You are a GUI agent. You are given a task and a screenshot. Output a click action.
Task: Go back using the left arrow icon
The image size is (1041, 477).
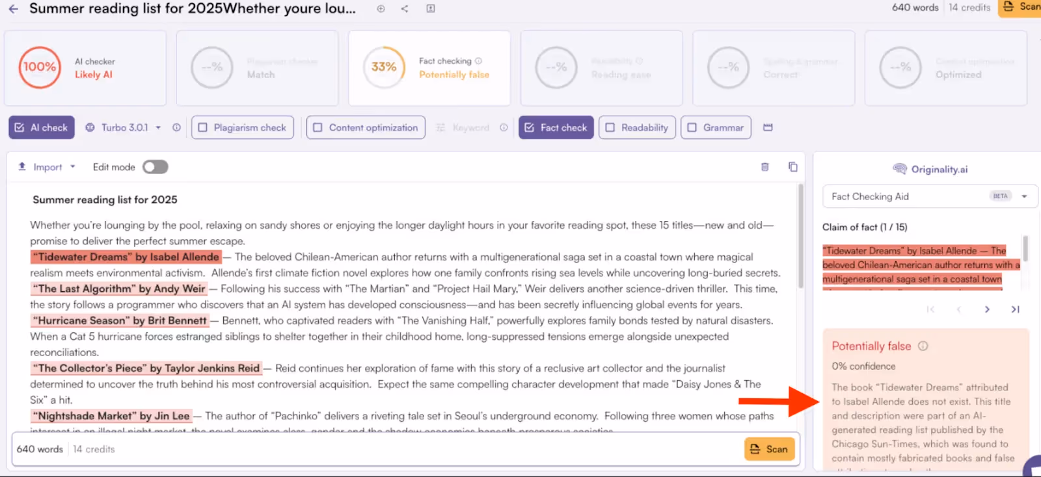[13, 9]
